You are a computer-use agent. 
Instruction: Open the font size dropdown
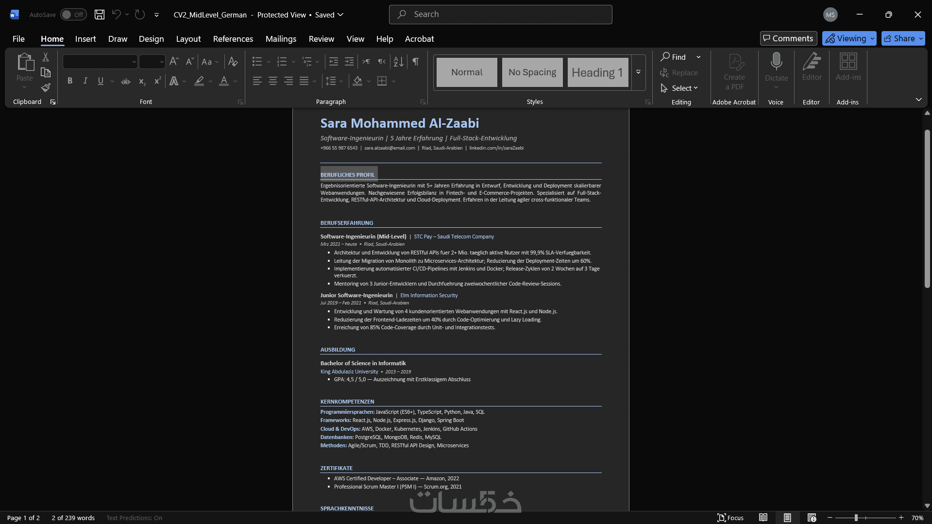point(162,62)
